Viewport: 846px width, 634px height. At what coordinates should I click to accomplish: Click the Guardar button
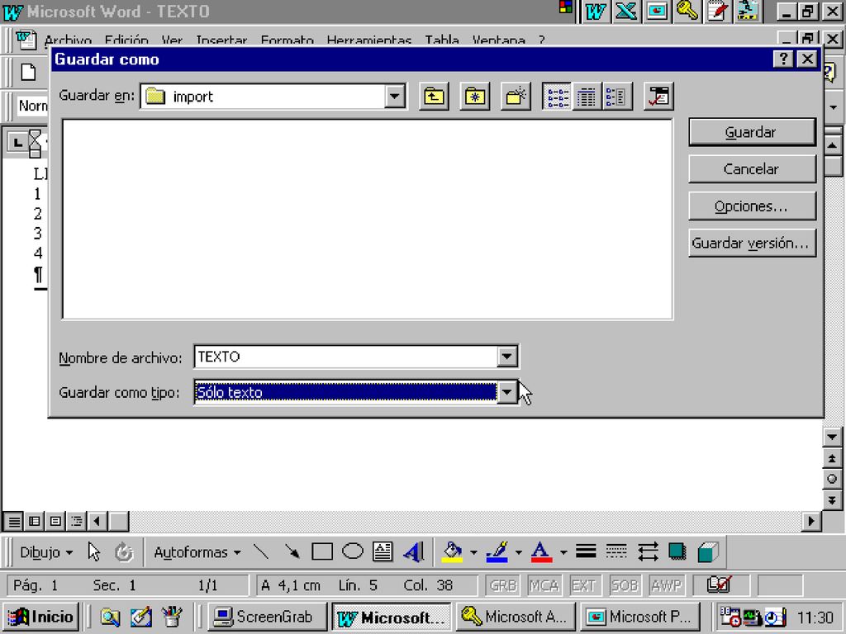(752, 132)
